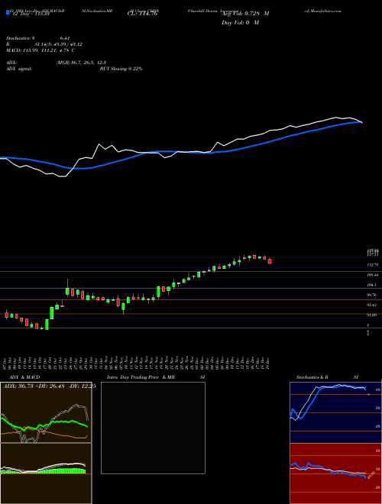Click the 'BUY Slowing @ 22%' signal text

[x=121, y=69]
